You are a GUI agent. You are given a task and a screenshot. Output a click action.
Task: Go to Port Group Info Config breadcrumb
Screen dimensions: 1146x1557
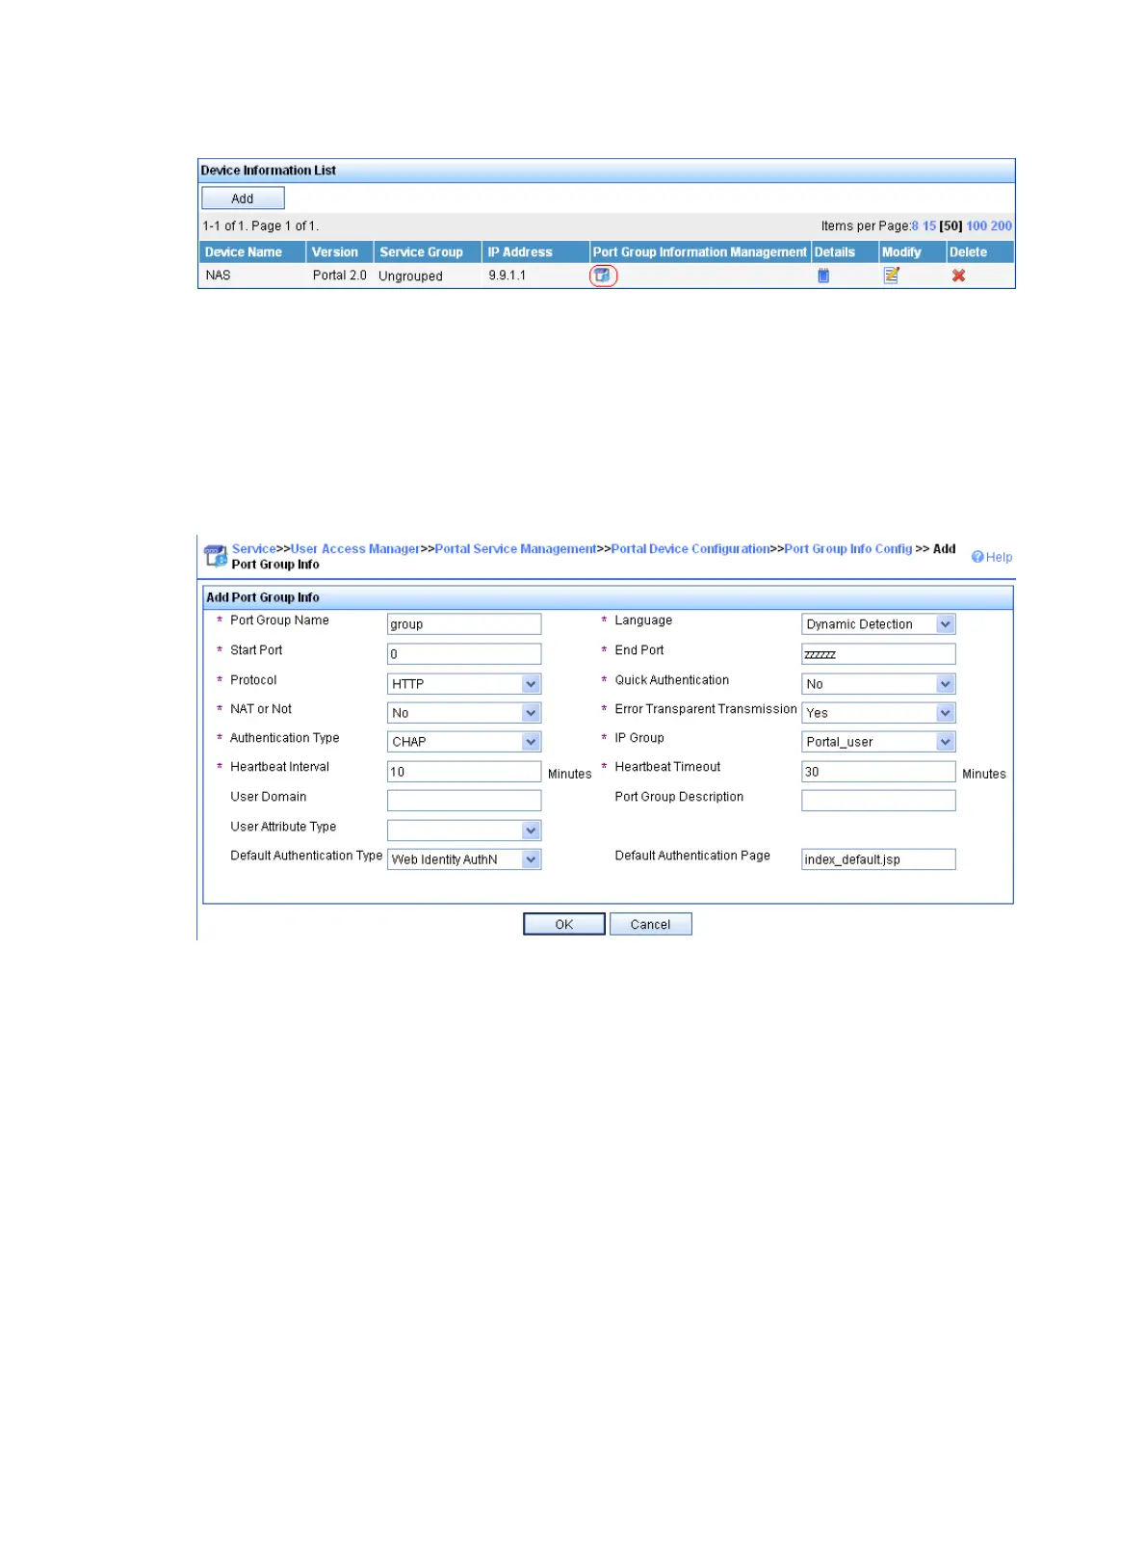click(x=848, y=549)
